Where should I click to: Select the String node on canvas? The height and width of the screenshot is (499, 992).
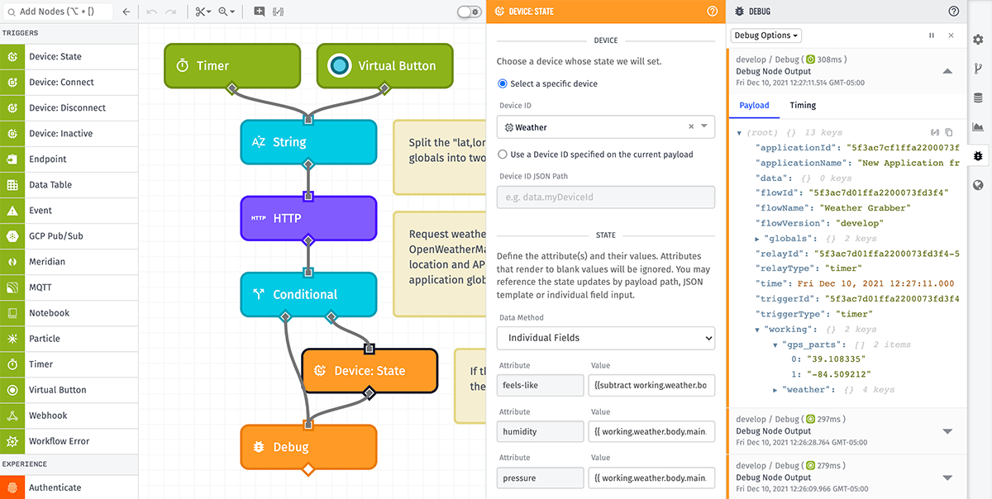tap(308, 142)
